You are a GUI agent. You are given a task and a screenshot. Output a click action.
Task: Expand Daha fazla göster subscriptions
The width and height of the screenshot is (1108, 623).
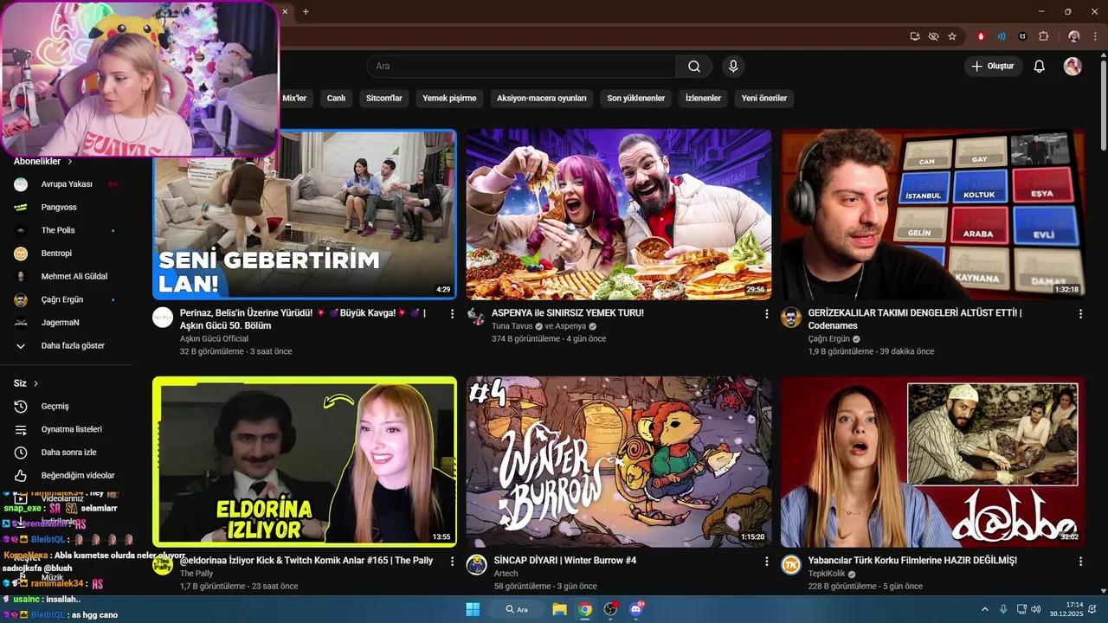(x=71, y=346)
